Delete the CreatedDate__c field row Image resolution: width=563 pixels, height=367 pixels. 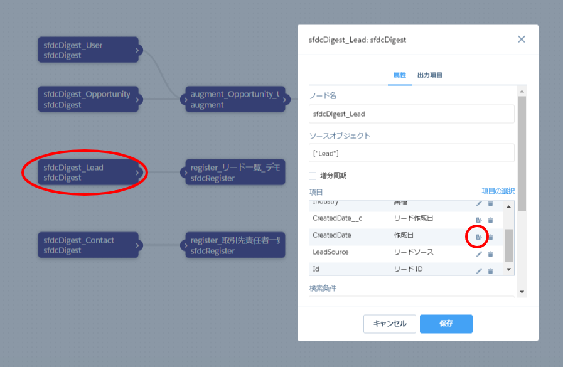[491, 220]
